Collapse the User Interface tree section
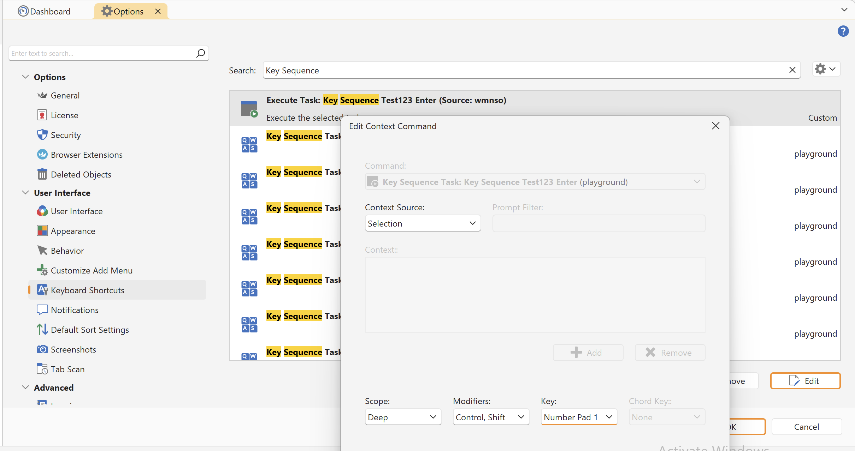Viewport: 855px width, 451px height. pos(25,193)
